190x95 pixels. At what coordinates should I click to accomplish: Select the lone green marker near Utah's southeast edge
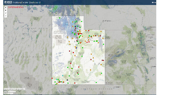point(96,82)
